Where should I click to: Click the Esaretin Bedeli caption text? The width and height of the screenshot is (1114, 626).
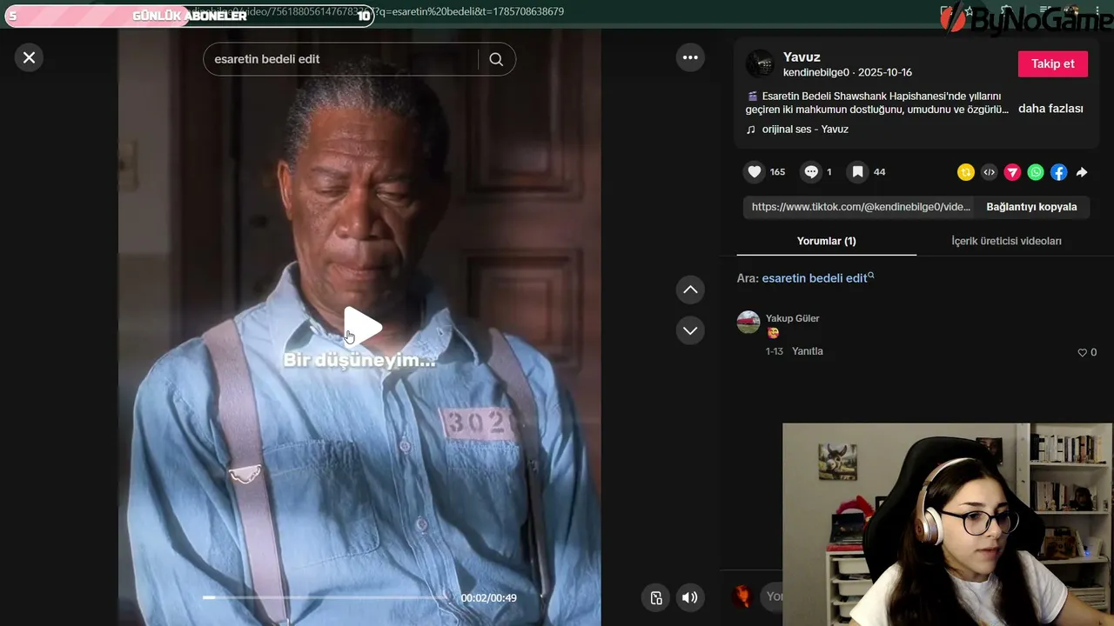click(877, 103)
